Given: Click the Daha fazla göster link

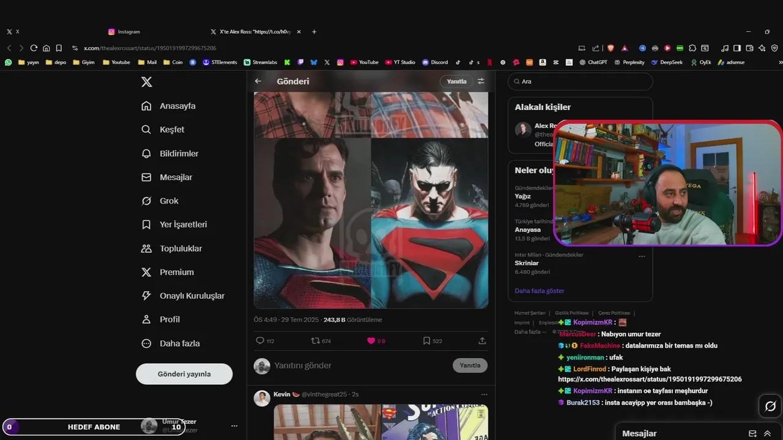Looking at the screenshot, I should pos(539,291).
